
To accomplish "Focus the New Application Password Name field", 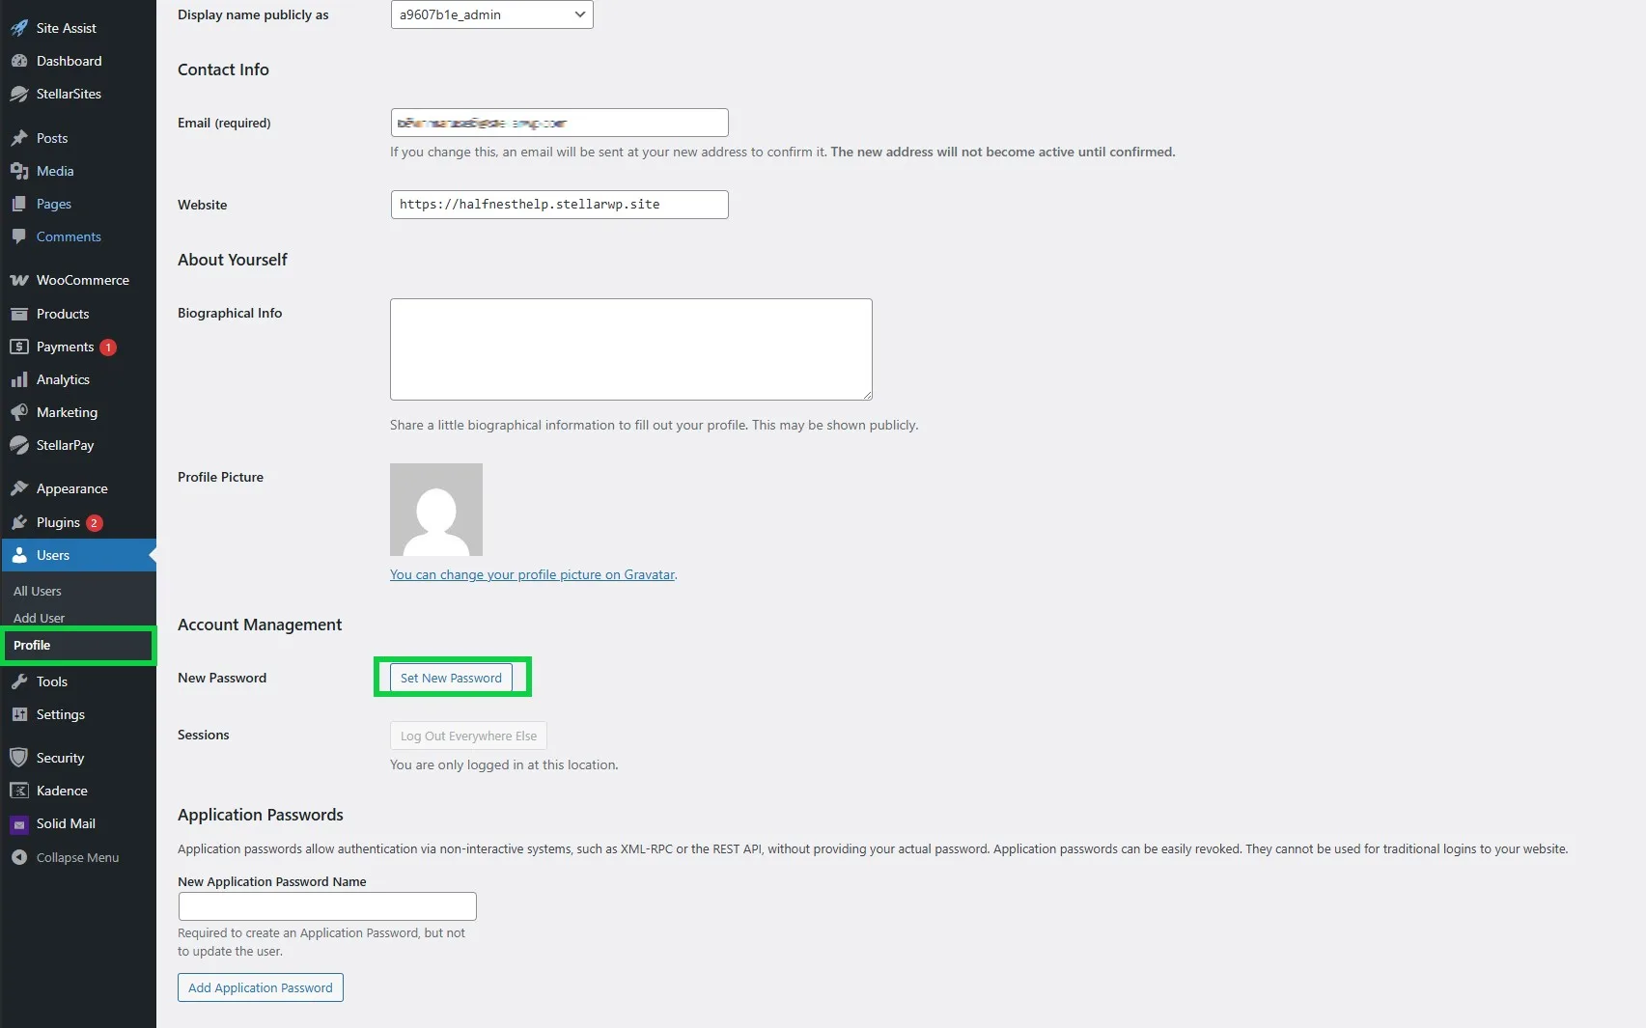I will point(326,905).
